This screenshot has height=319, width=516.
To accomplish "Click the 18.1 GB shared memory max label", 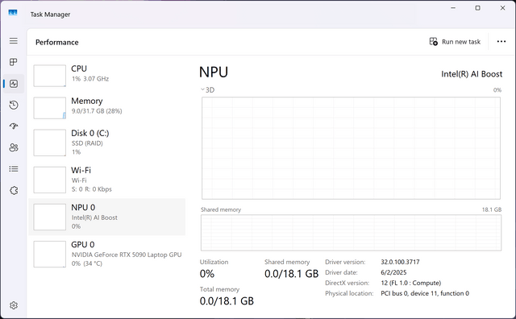I will tap(492, 209).
